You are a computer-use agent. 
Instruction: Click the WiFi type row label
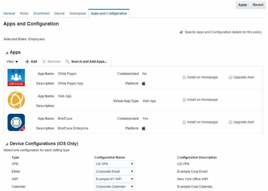[x=15, y=179]
